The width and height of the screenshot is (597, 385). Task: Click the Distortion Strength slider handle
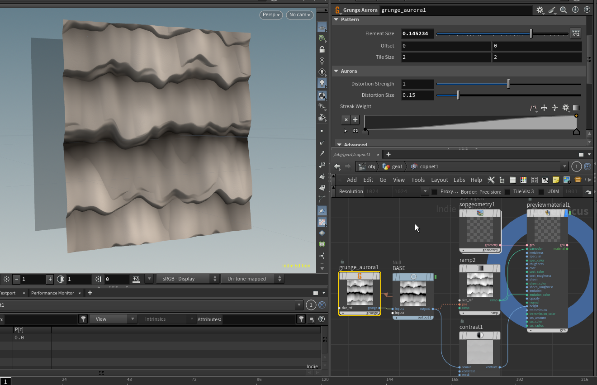(x=508, y=84)
